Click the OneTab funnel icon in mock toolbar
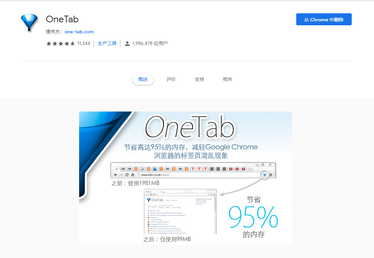The height and width of the screenshot is (258, 374). click(264, 175)
